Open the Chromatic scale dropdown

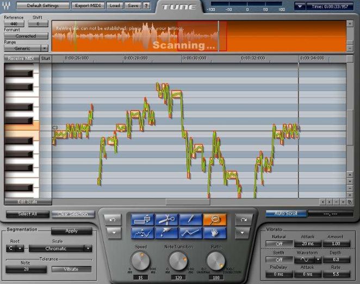click(88, 249)
